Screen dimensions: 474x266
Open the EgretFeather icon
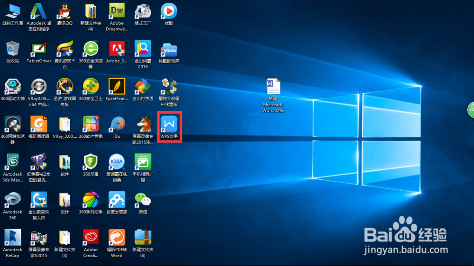(117, 87)
